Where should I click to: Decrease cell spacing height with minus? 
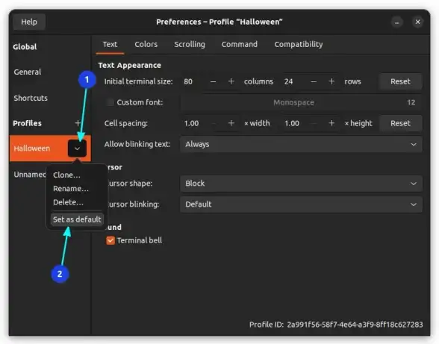coord(314,123)
